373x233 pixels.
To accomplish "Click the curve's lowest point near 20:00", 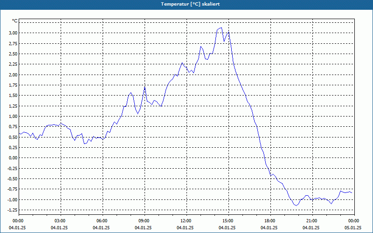I will 296,205.
